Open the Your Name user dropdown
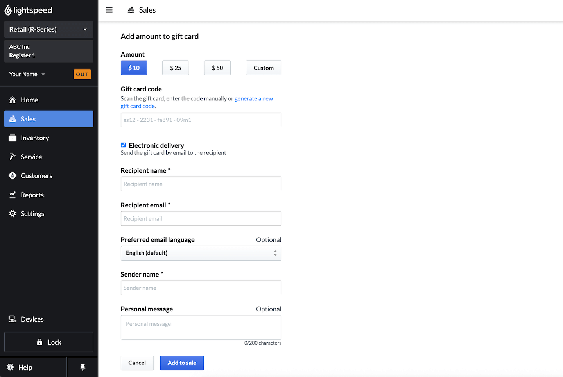563x377 pixels. 27,74
